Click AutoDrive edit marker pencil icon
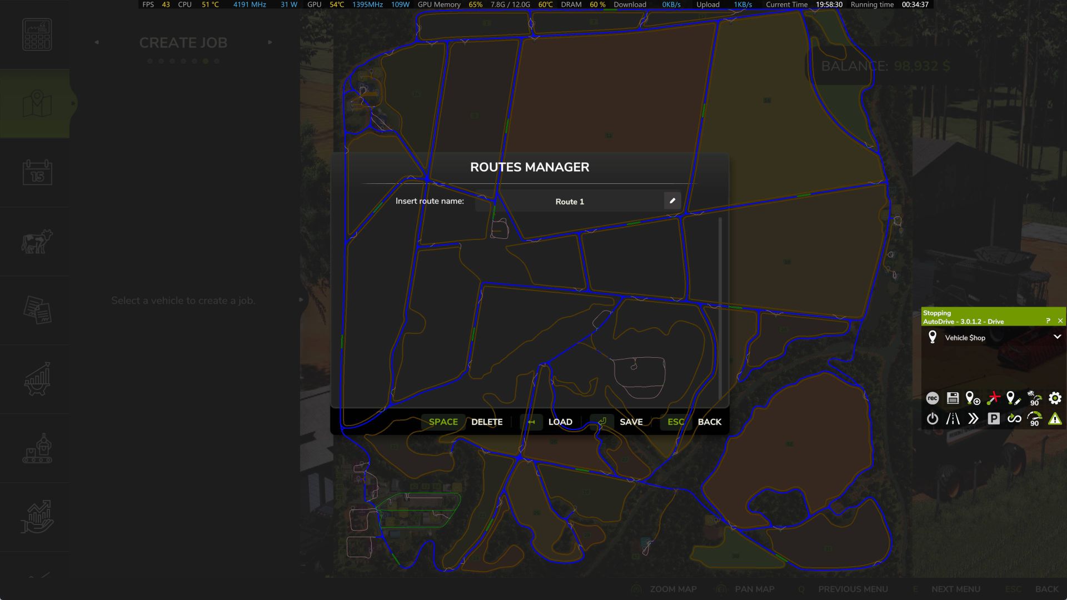Viewport: 1067px width, 600px height. 1014,398
